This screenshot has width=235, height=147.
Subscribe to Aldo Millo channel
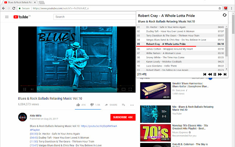[x=123, y=117]
